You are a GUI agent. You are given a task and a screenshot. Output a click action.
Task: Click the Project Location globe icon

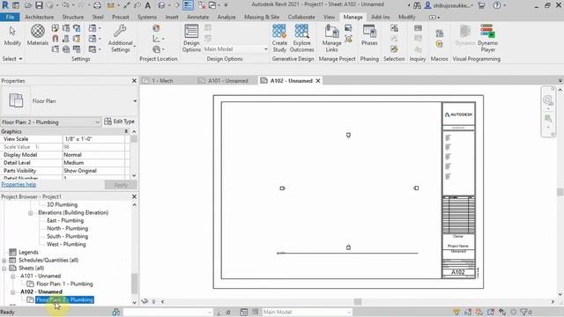[156, 27]
